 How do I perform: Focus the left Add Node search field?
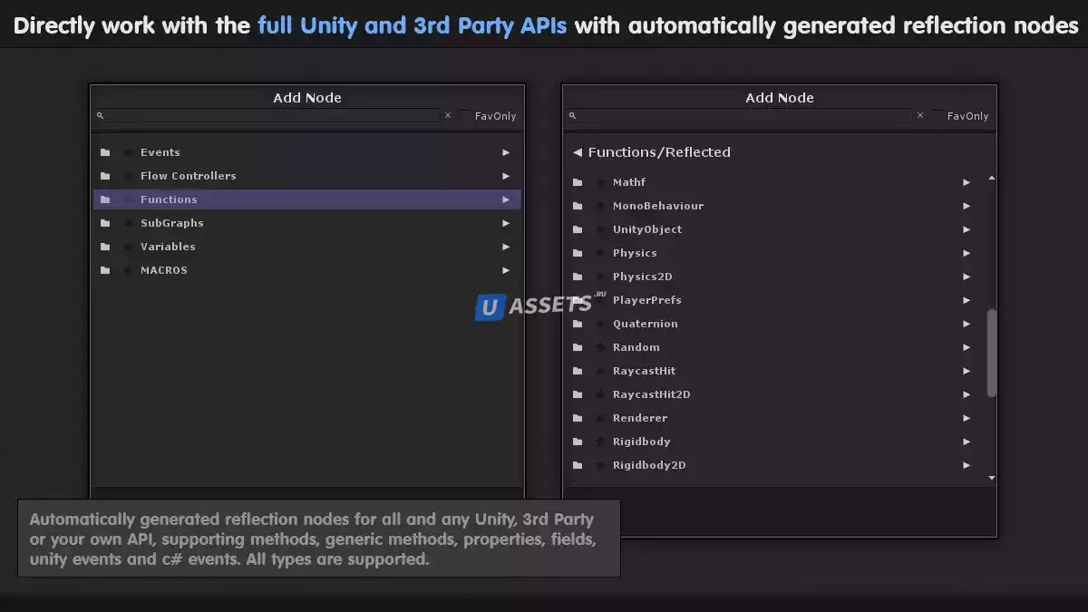274,116
